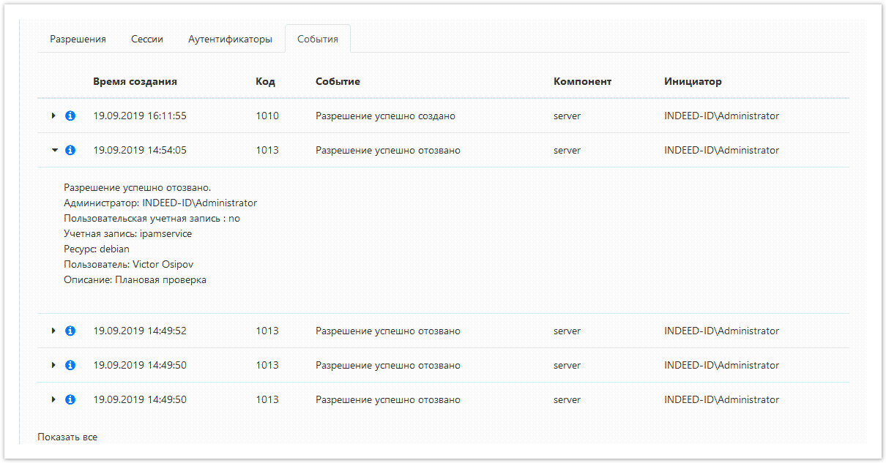Image resolution: width=886 pixels, height=463 pixels.
Task: Click the Код column header
Action: pos(265,81)
